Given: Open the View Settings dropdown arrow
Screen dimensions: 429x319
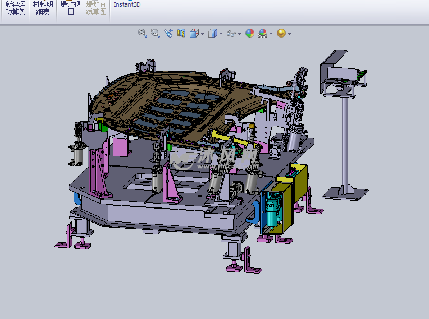Looking at the screenshot, I should click(289, 34).
